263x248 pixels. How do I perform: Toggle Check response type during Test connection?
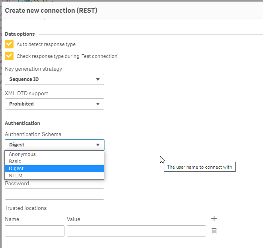coord(10,56)
